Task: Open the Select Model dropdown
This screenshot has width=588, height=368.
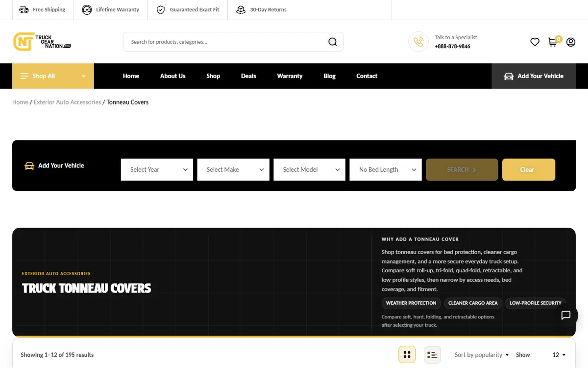Action: [310, 170]
